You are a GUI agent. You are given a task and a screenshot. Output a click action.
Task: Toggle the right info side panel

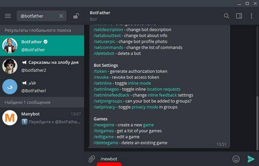pyautogui.click(x=239, y=16)
